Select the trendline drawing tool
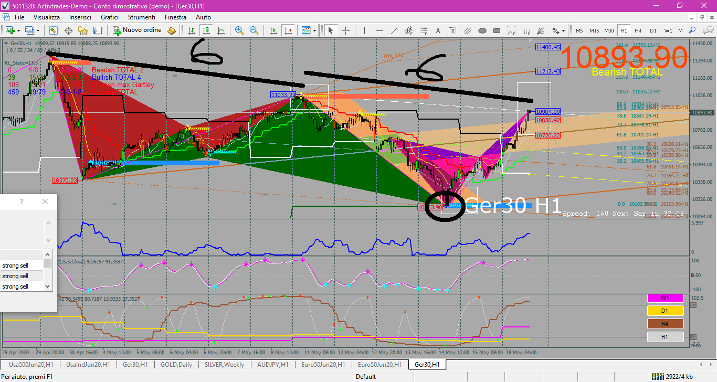This screenshot has width=717, height=382. [x=394, y=30]
